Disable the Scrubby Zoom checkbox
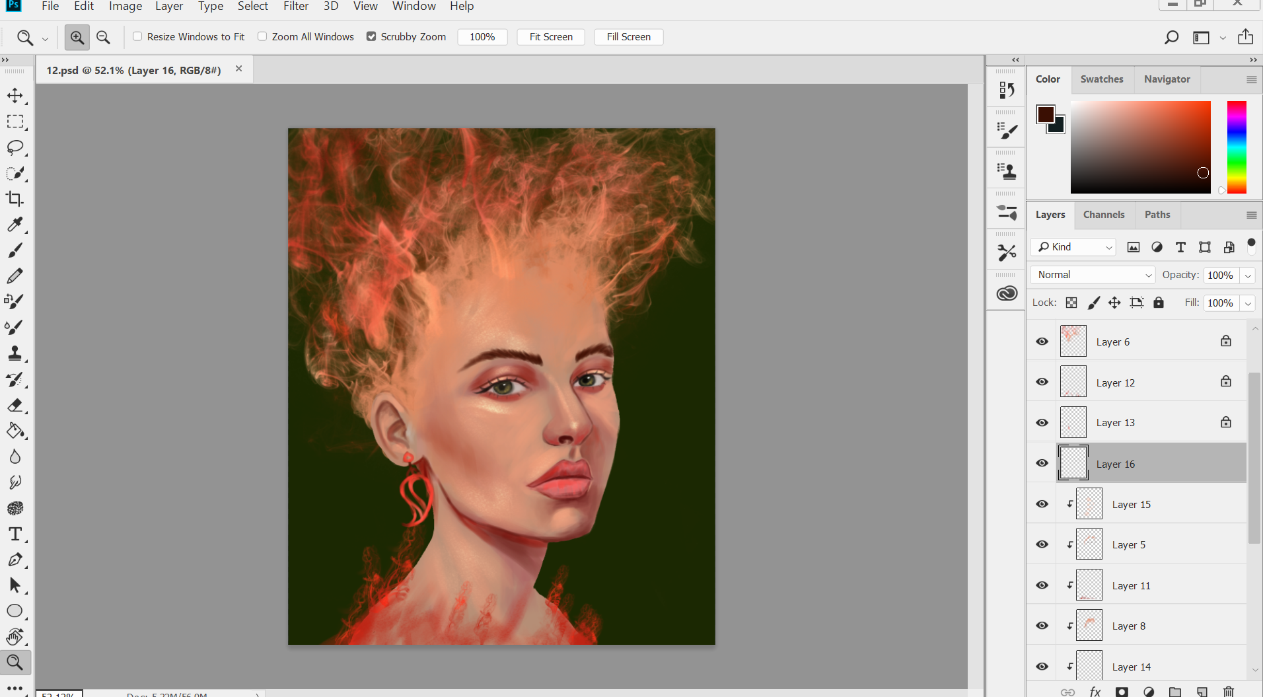Viewport: 1263px width, 697px height. (x=371, y=36)
